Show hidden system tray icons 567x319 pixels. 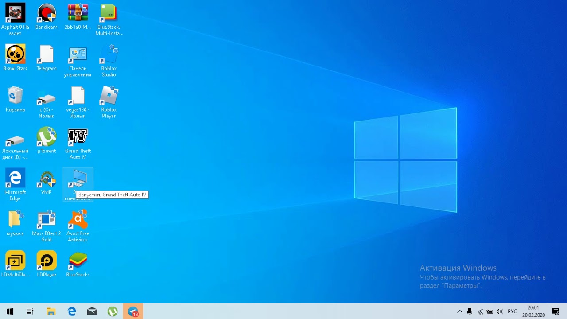460,311
